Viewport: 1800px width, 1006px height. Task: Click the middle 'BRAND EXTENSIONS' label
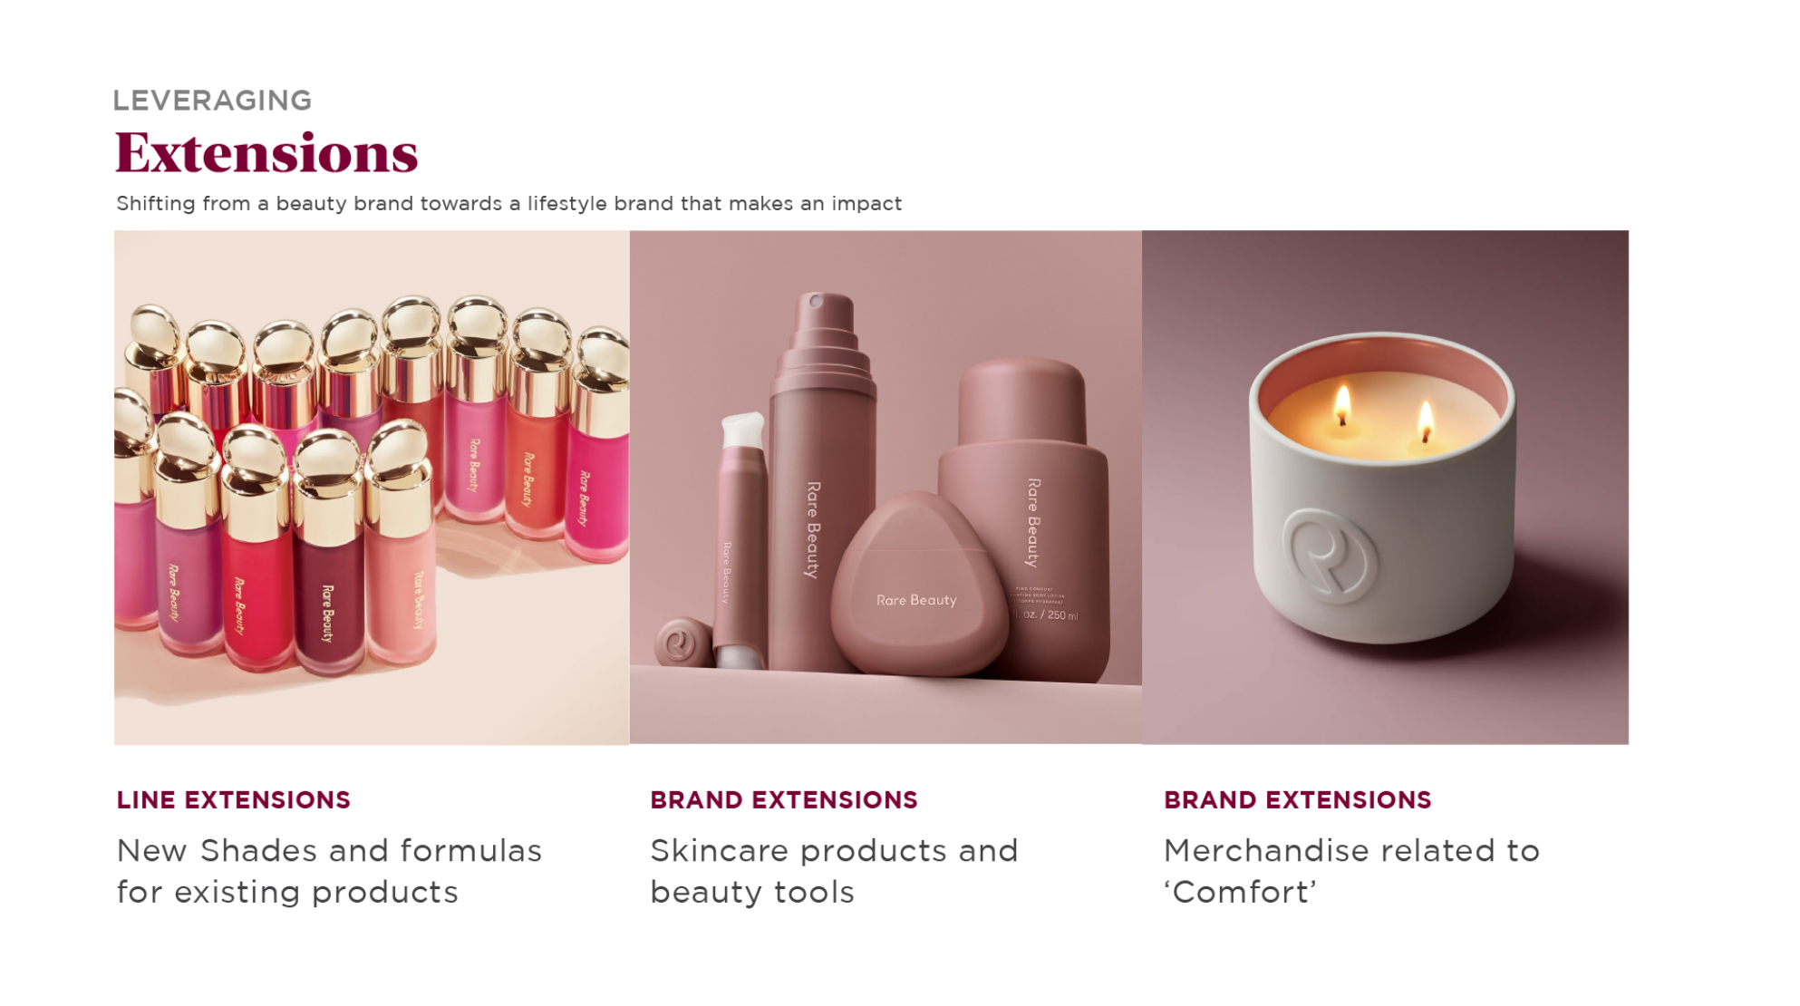(784, 800)
